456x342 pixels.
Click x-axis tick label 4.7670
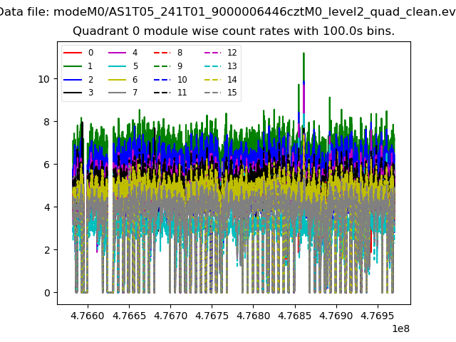(x=171, y=316)
